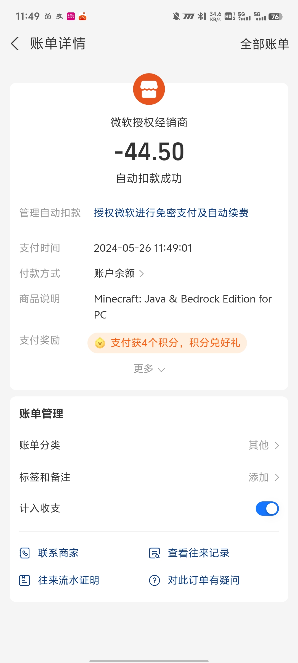Open 授权微软进行免密支付及自动续费 link
This screenshot has width=298, height=663.
[171, 213]
